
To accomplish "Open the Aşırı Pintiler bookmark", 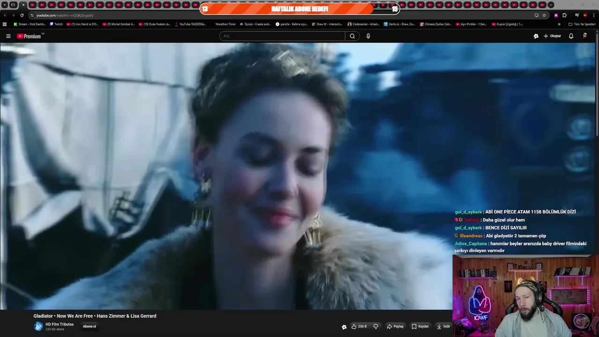I will pos(471,24).
